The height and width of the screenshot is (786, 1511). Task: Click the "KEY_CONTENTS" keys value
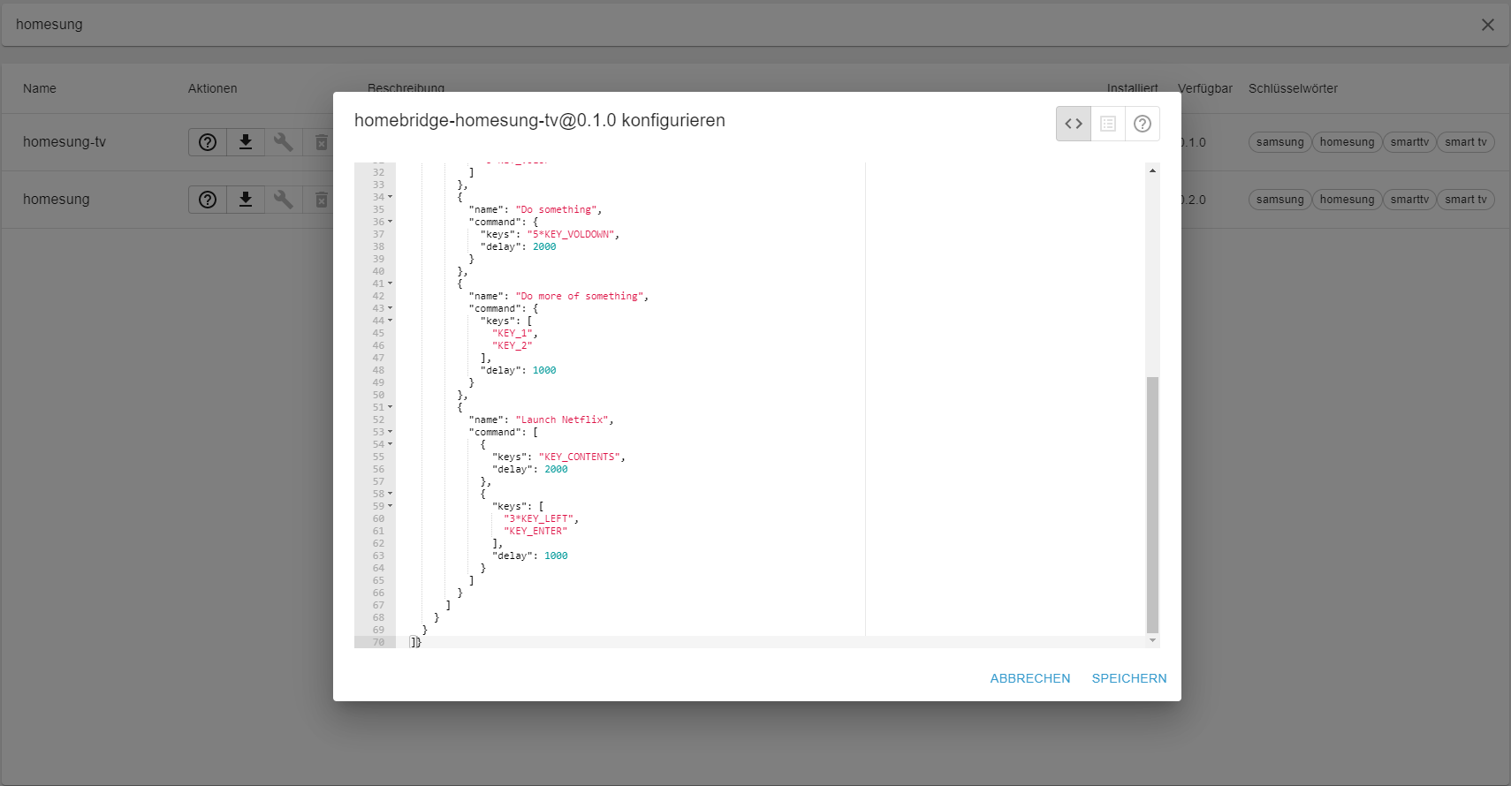point(580,457)
